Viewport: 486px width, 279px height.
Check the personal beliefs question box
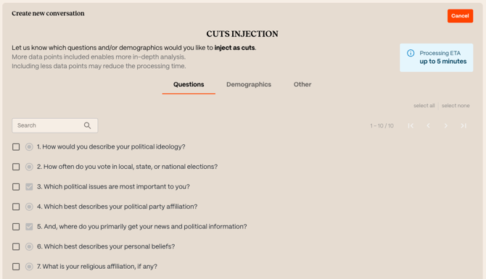[16, 246]
